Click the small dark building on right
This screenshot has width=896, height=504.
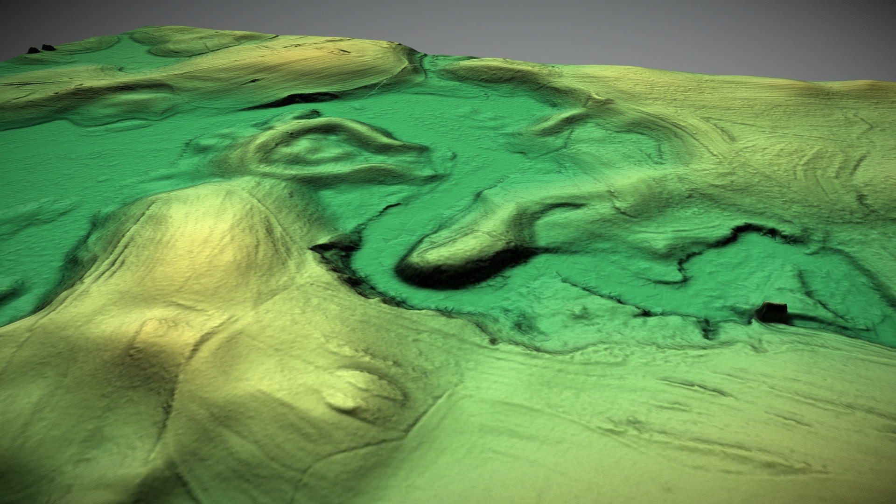(772, 312)
